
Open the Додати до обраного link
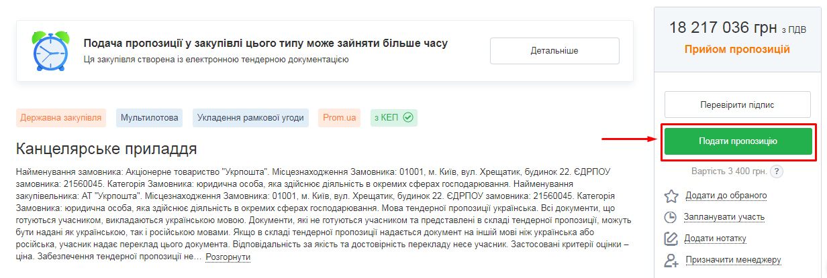coord(726,196)
